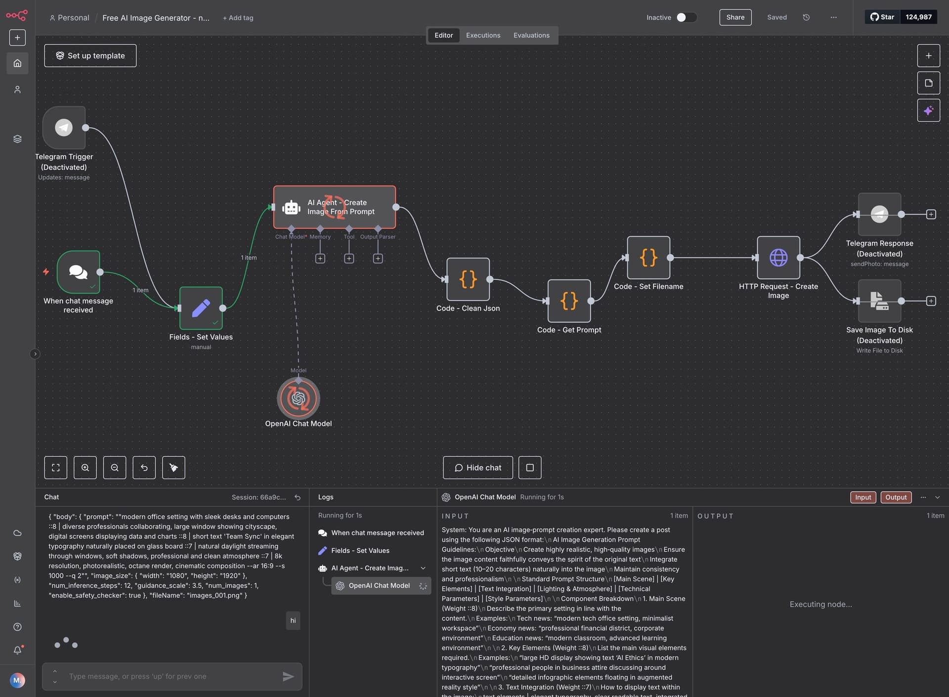Click the zoom out button
Image resolution: width=949 pixels, height=697 pixels.
click(x=115, y=468)
